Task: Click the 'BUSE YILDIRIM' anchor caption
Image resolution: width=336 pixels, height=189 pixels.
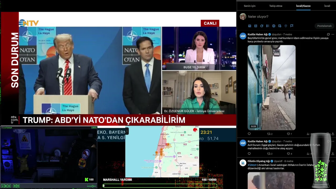Action: point(194,67)
